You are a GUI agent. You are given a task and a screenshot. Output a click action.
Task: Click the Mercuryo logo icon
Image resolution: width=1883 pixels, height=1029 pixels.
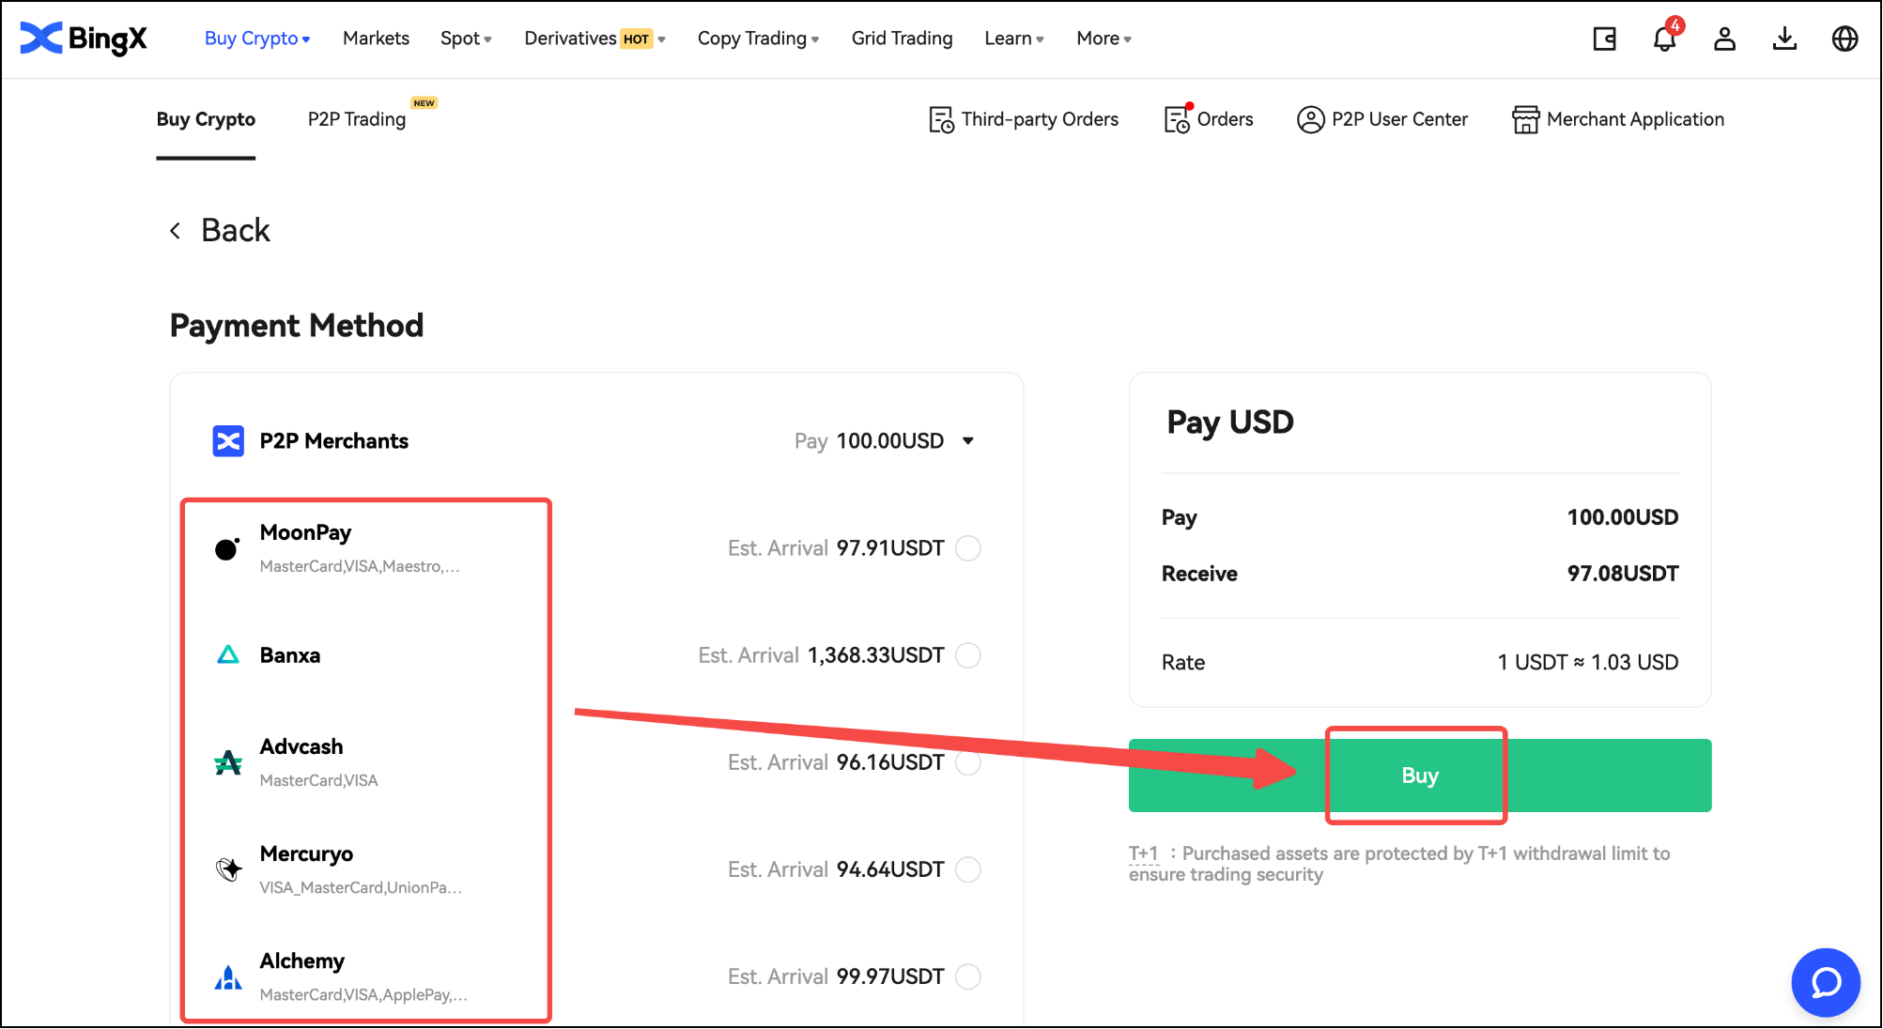(x=228, y=869)
